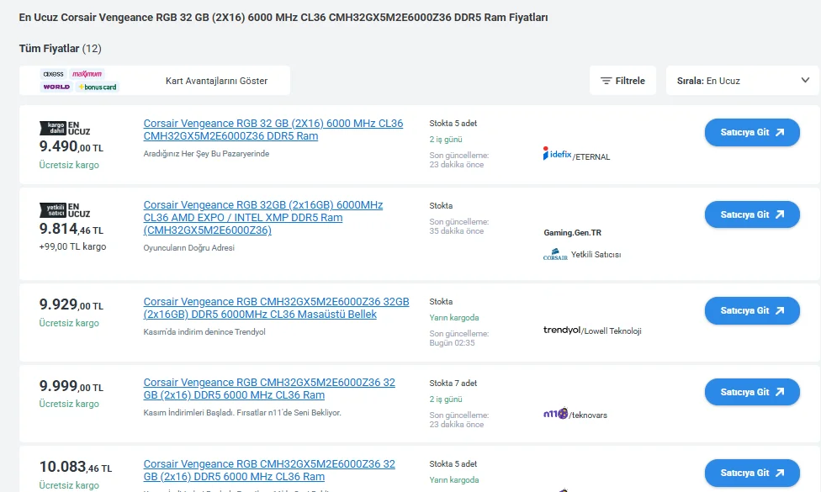Click the /ETERNAL seller name text

point(591,157)
